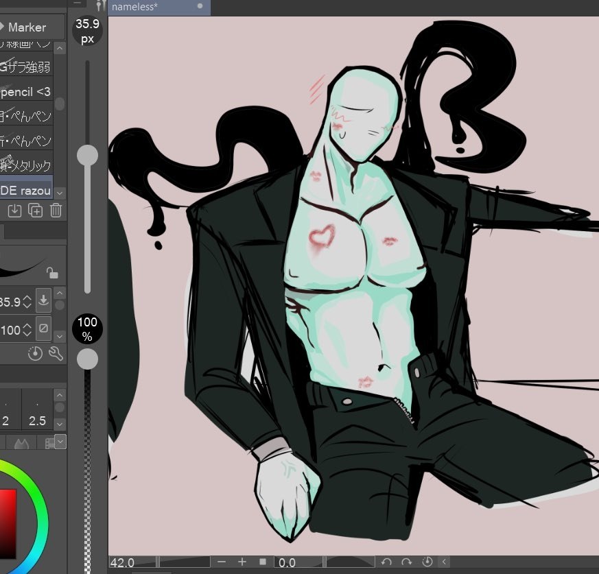Rotate canvas right
This screenshot has height=574, width=599.
(x=406, y=562)
